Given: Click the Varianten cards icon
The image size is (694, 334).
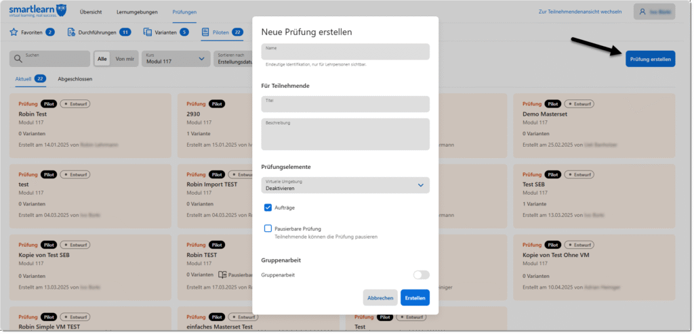Looking at the screenshot, I should click(148, 32).
